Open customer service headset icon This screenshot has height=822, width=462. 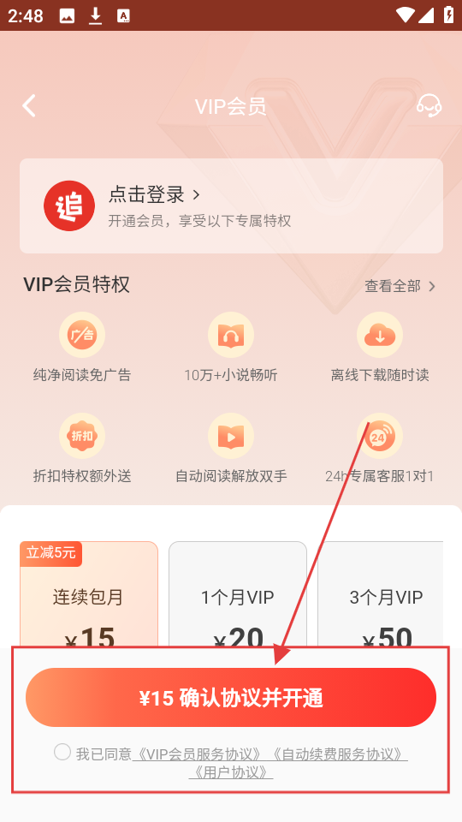point(429,105)
